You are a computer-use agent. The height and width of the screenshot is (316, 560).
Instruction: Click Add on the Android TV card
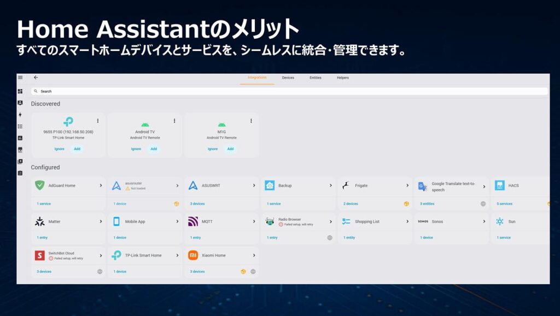pyautogui.click(x=154, y=149)
